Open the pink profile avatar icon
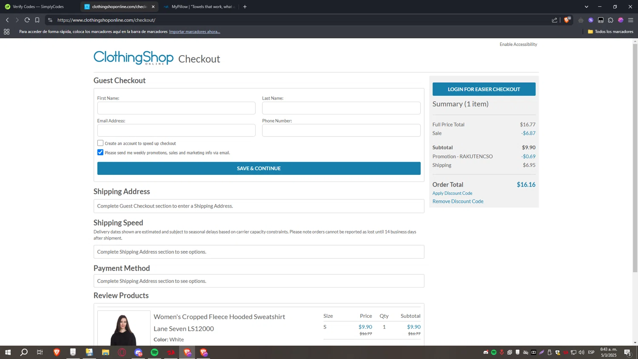Image resolution: width=638 pixels, height=359 pixels. (621, 20)
